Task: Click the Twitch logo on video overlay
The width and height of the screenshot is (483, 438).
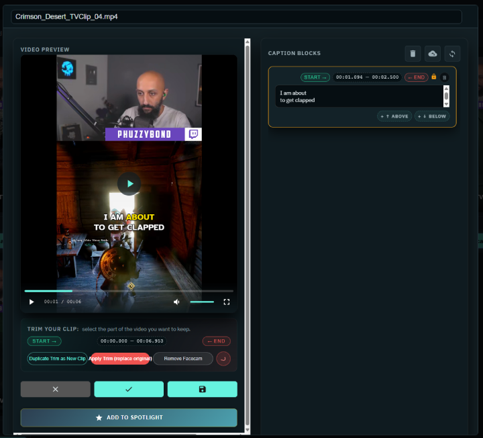Action: pyautogui.click(x=193, y=134)
